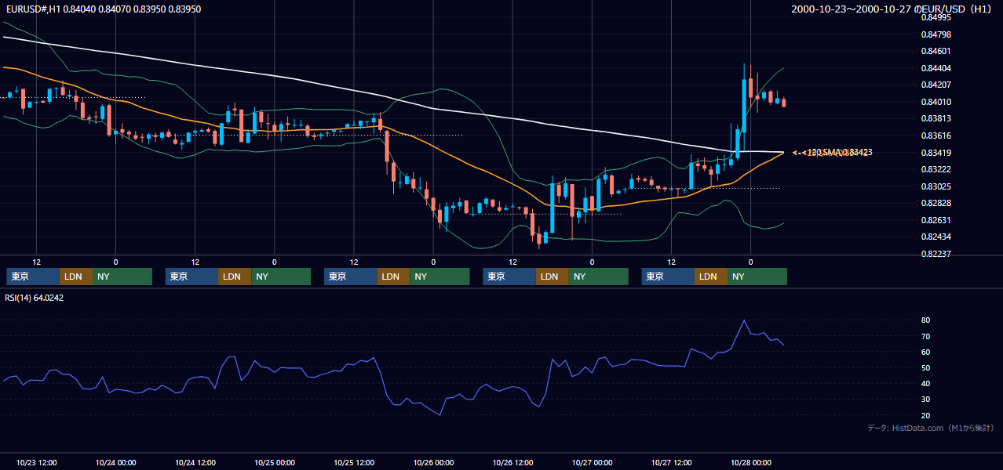Click the 10/27 12:00 time axis label
This screenshot has height=470, width=1003.
(x=671, y=462)
